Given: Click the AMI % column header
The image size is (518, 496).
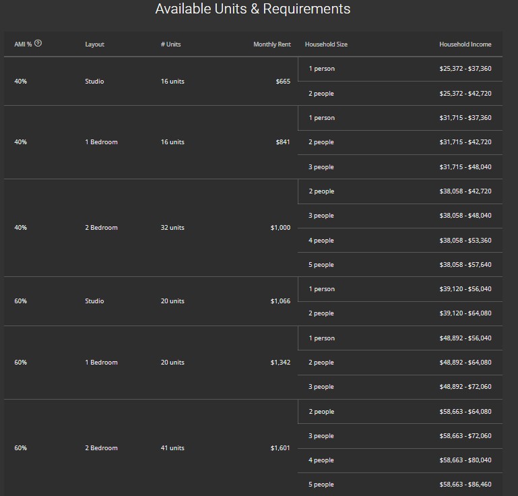Looking at the screenshot, I should [23, 44].
